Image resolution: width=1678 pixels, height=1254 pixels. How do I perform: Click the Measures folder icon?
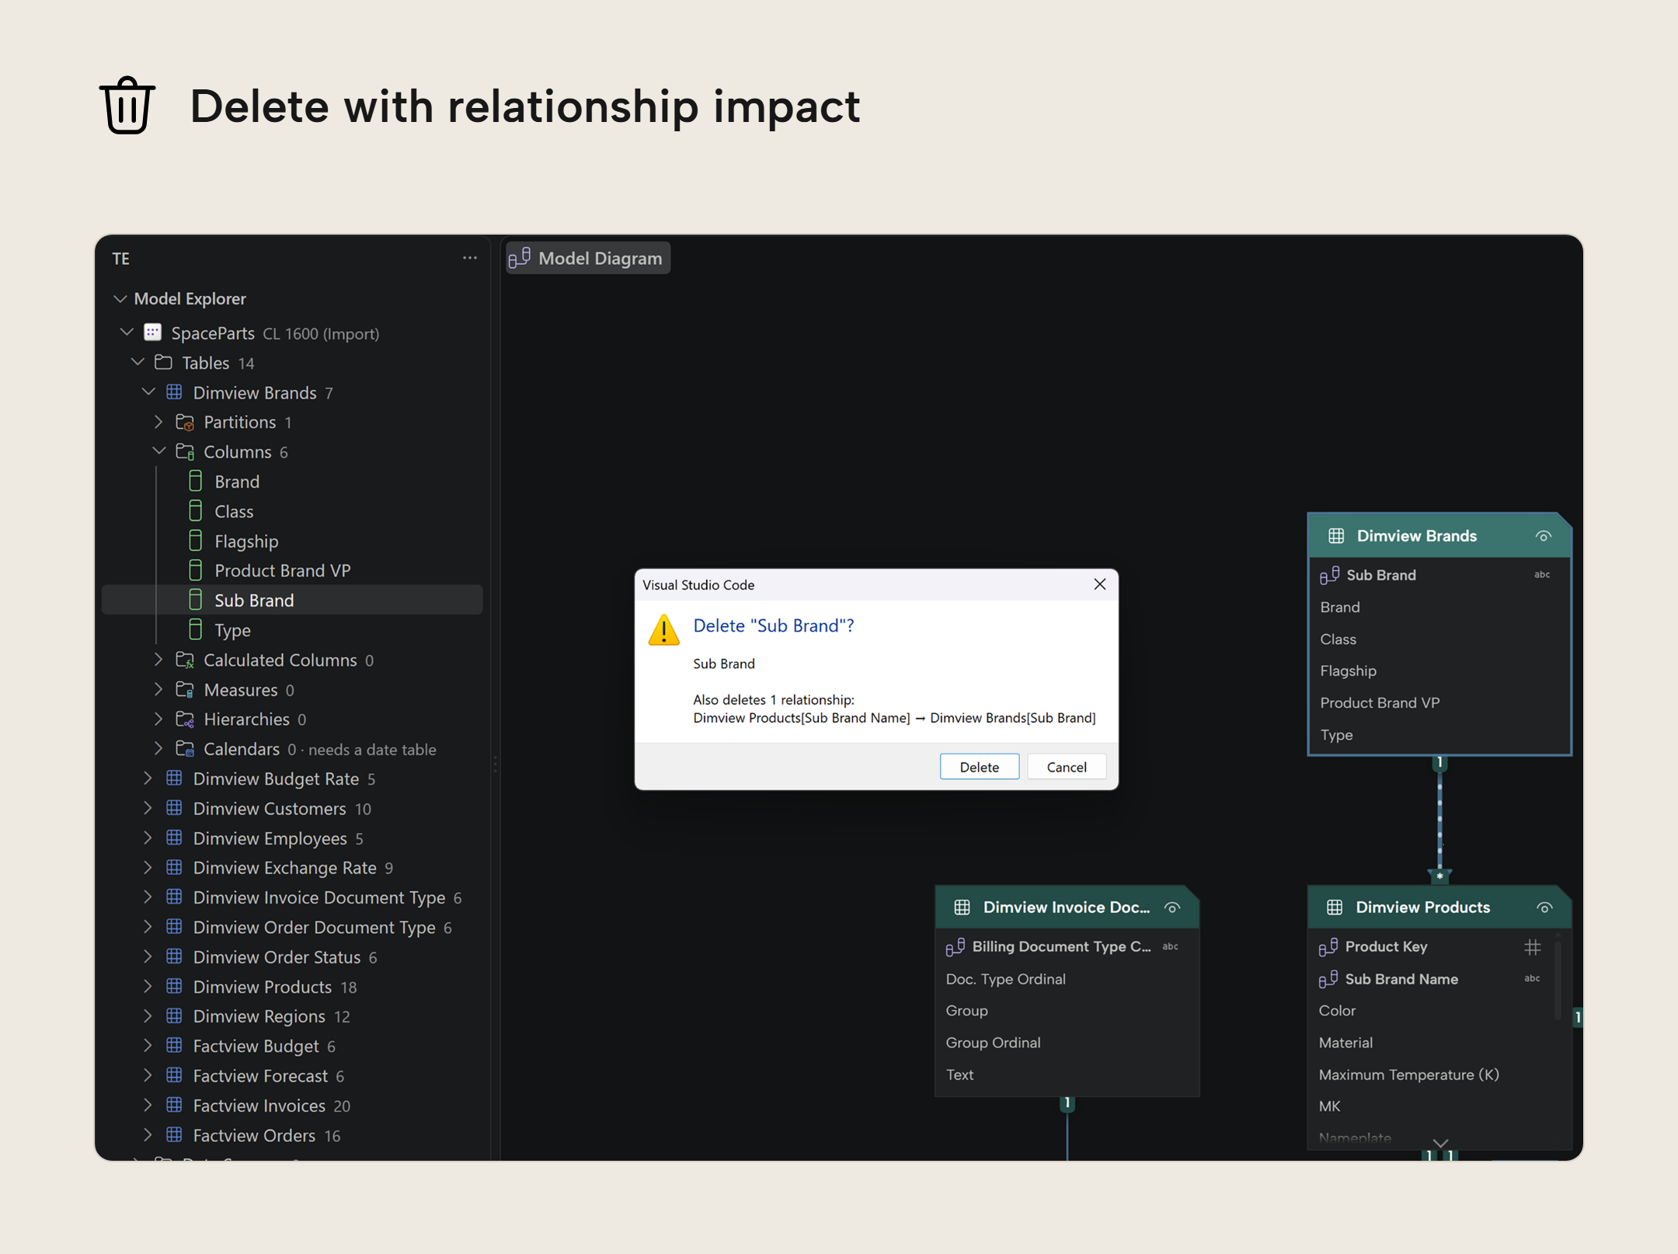[x=185, y=689]
